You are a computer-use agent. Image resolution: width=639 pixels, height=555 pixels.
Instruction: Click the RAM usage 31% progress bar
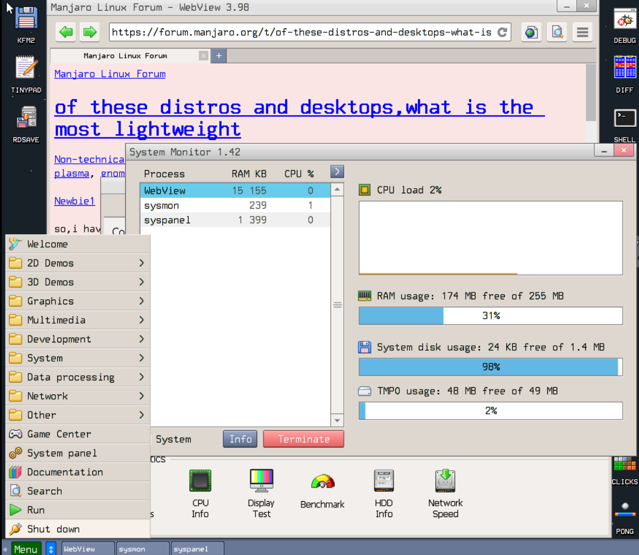(491, 316)
